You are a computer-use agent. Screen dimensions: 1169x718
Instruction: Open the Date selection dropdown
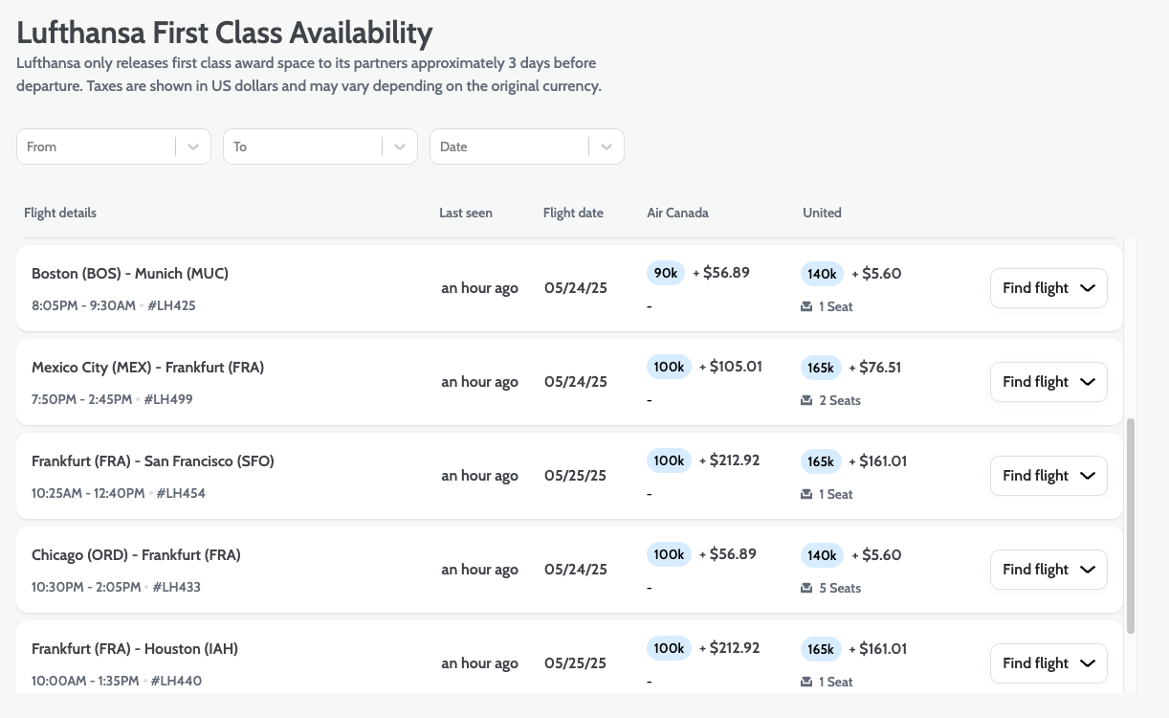point(606,146)
